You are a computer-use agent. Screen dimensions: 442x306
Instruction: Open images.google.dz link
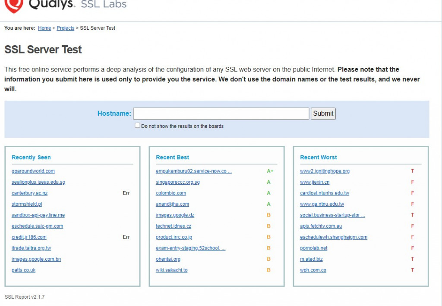pyautogui.click(x=175, y=215)
